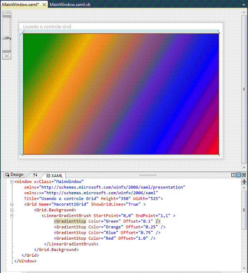Viewport: 248px width, 273px height.
Task: Collapse the LinearGradientBrush outline node
Action: tap(12, 216)
